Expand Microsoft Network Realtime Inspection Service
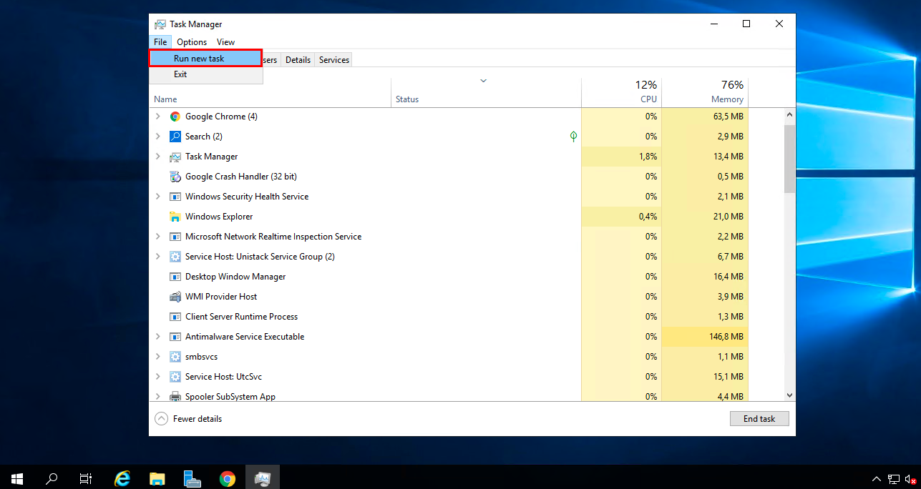 click(158, 237)
